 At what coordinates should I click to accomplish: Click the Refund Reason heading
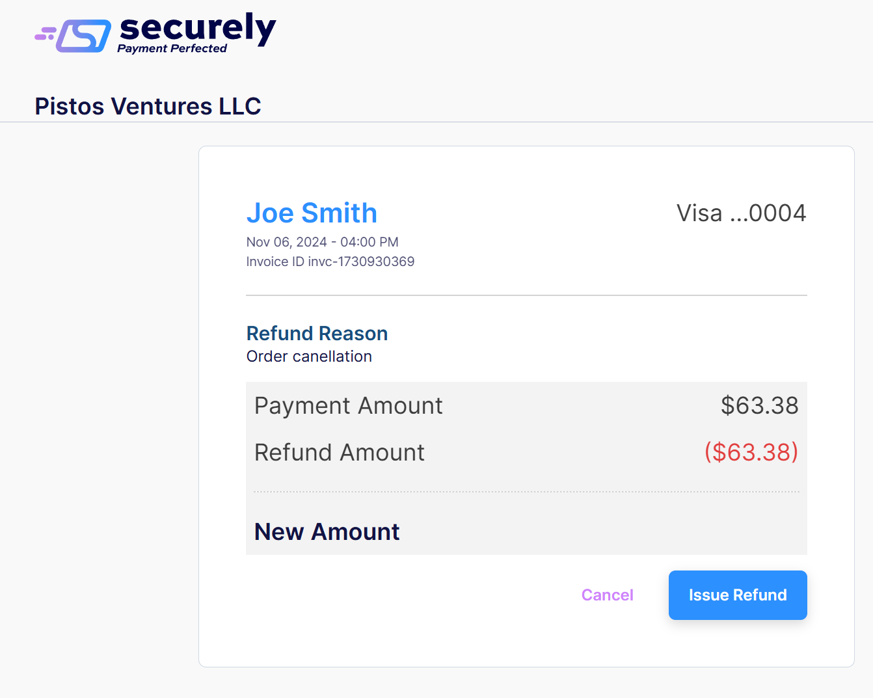pyautogui.click(x=317, y=333)
